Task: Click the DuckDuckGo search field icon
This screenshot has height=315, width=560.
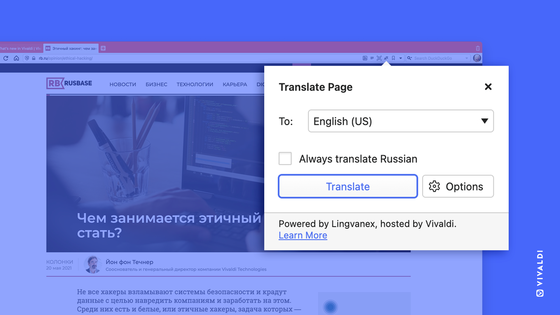Action: click(x=409, y=58)
